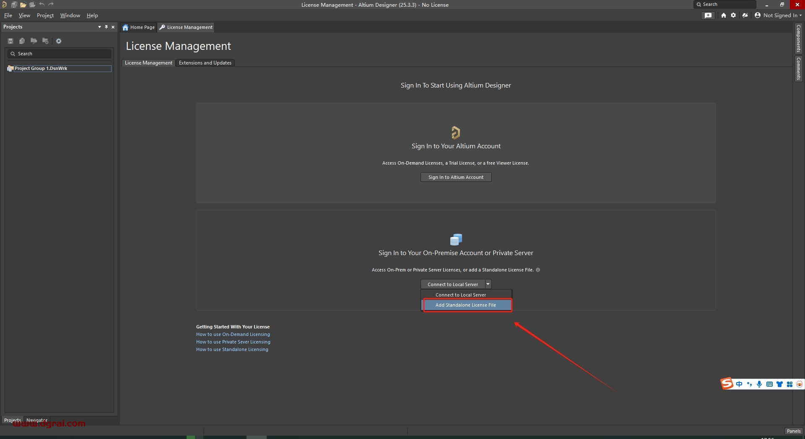Open the Components side panel tab
805x439 pixels.
[x=799, y=39]
